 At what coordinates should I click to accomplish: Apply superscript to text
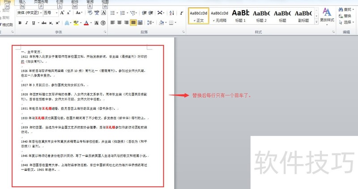[57, 22]
